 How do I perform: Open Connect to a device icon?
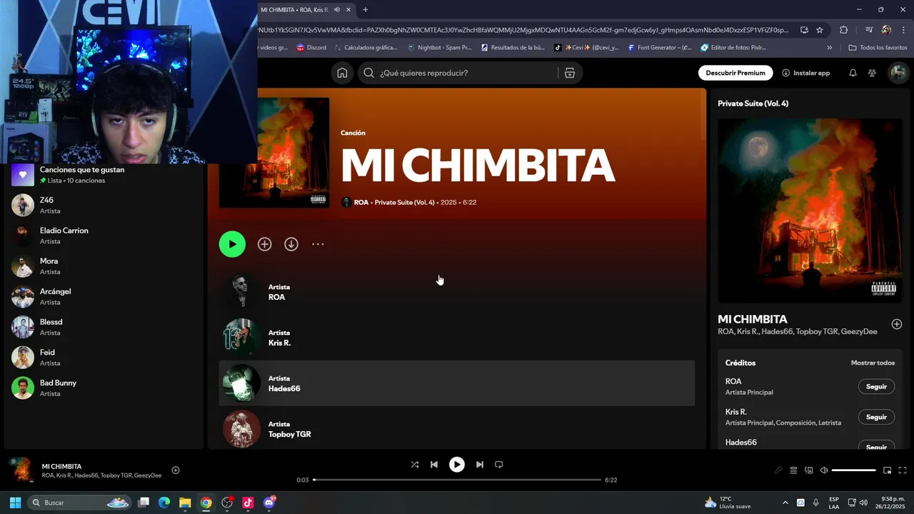809,470
